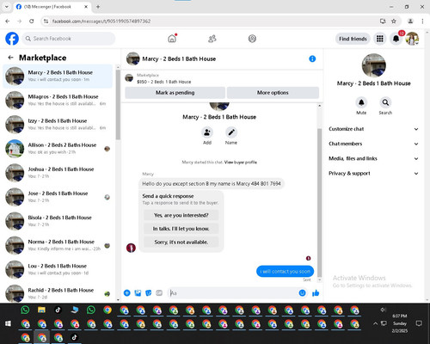Search within the Marcy conversation
This screenshot has width=430, height=344.
pyautogui.click(x=385, y=102)
